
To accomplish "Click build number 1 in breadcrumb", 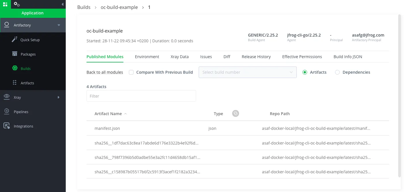I will pyautogui.click(x=149, y=7).
